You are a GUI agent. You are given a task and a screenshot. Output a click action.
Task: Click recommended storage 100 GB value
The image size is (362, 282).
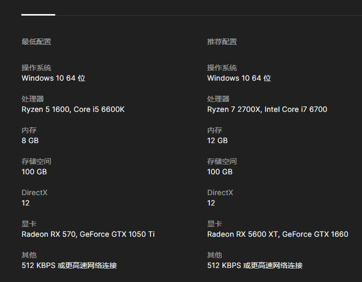click(220, 172)
